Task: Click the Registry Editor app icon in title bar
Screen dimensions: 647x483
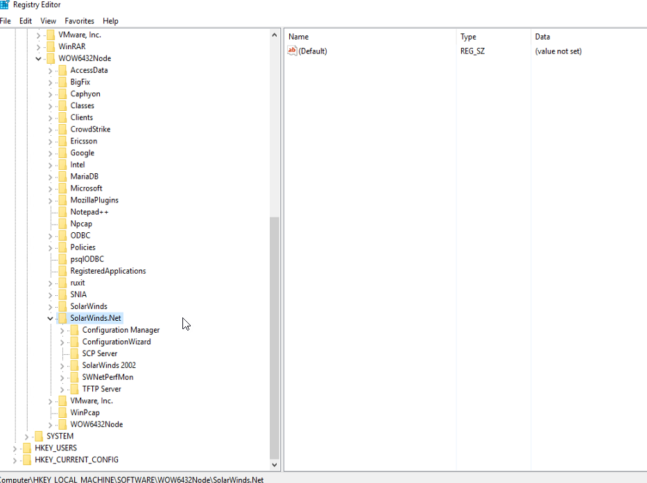Action: pyautogui.click(x=5, y=5)
